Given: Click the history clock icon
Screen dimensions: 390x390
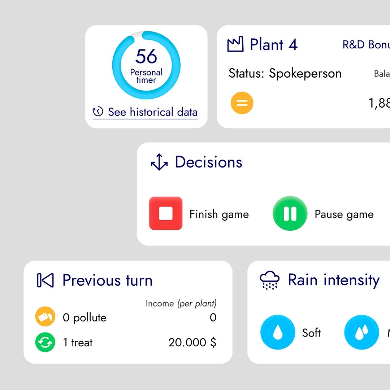Looking at the screenshot, I should pos(98,112).
